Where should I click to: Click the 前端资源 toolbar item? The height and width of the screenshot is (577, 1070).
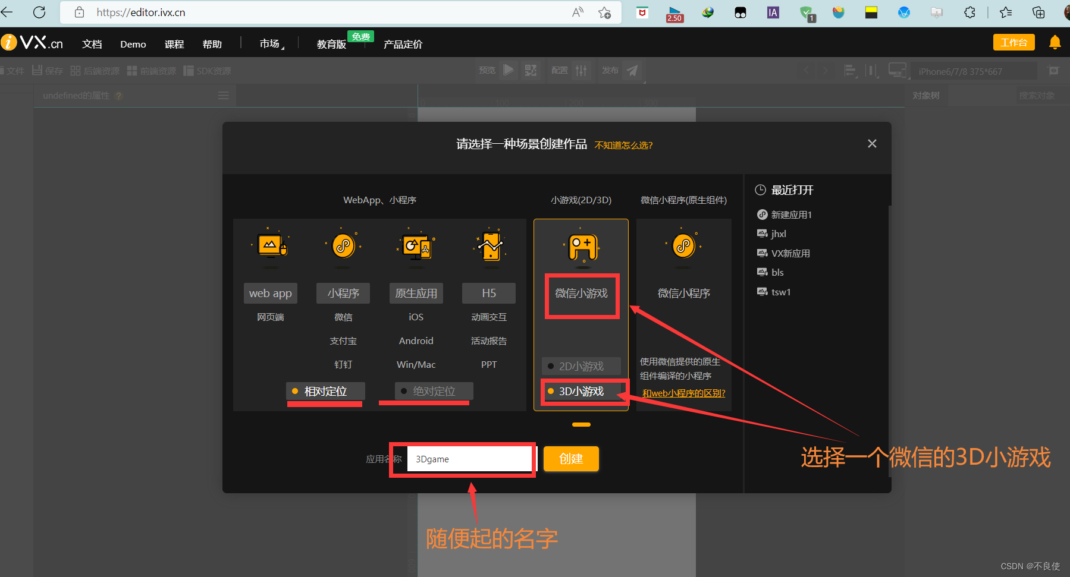(152, 71)
